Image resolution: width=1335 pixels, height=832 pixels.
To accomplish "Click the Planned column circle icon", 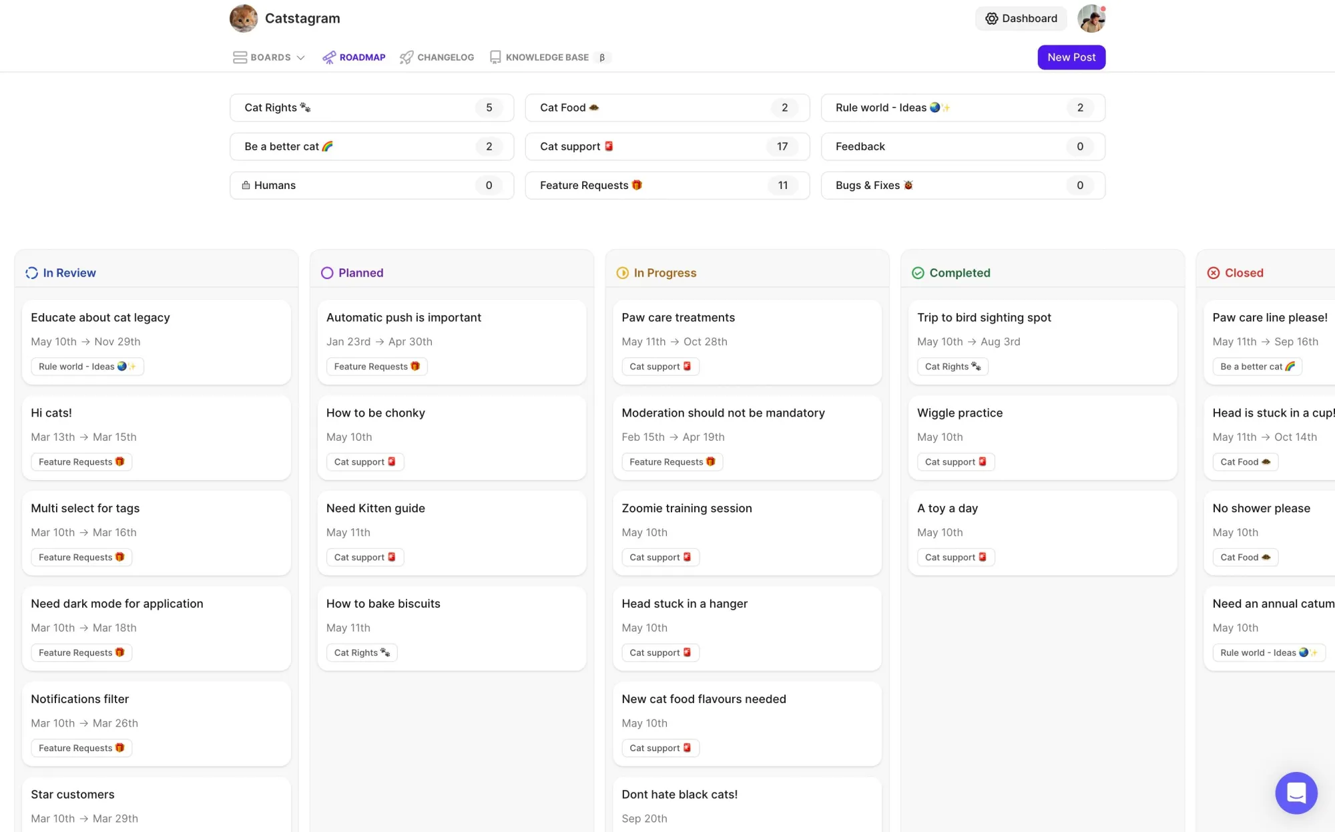I will coord(327,273).
